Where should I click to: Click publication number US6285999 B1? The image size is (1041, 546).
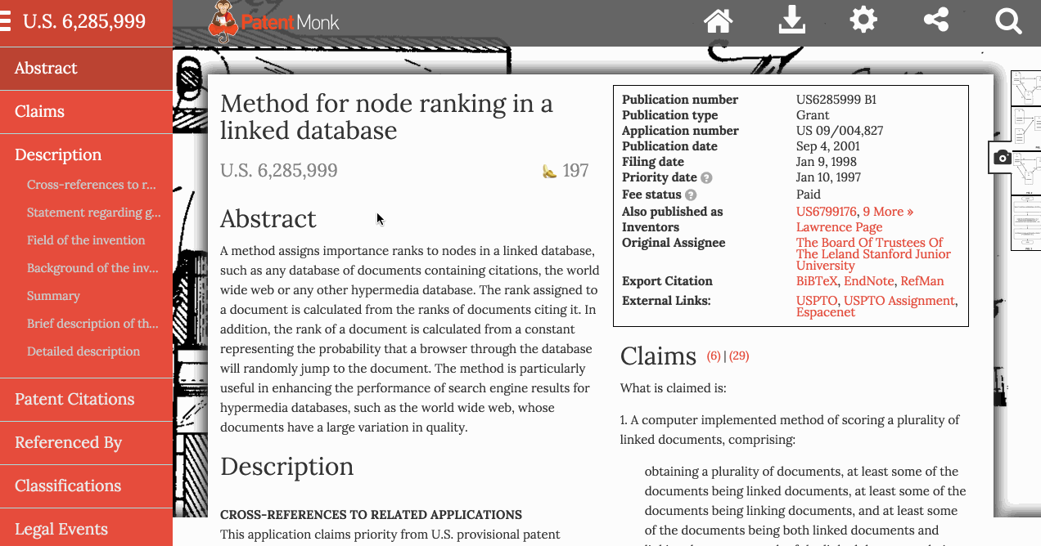coord(836,100)
